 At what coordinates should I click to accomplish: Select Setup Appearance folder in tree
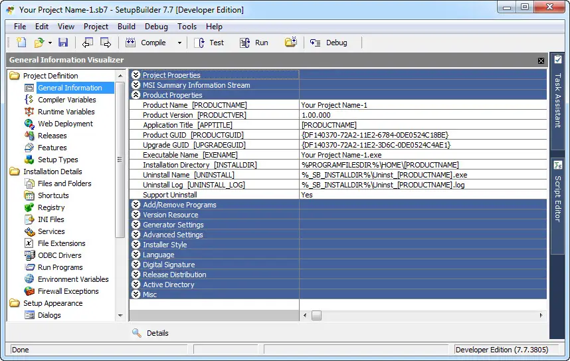[x=53, y=303]
